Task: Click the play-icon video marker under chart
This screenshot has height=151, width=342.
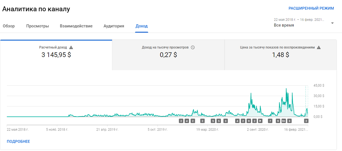Action: [x=260, y=121]
